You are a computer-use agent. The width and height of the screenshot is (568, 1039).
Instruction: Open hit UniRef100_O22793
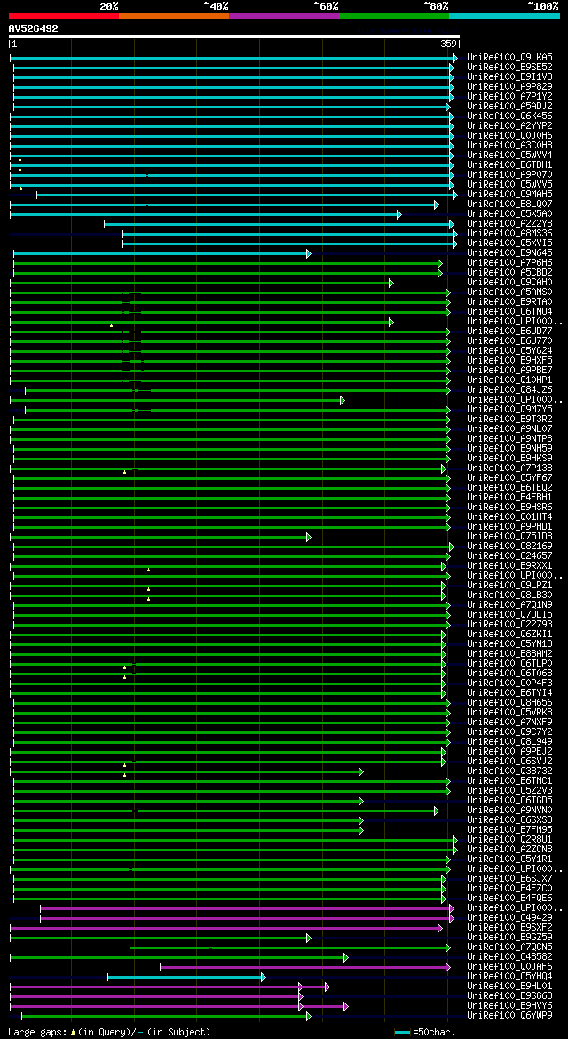click(509, 624)
